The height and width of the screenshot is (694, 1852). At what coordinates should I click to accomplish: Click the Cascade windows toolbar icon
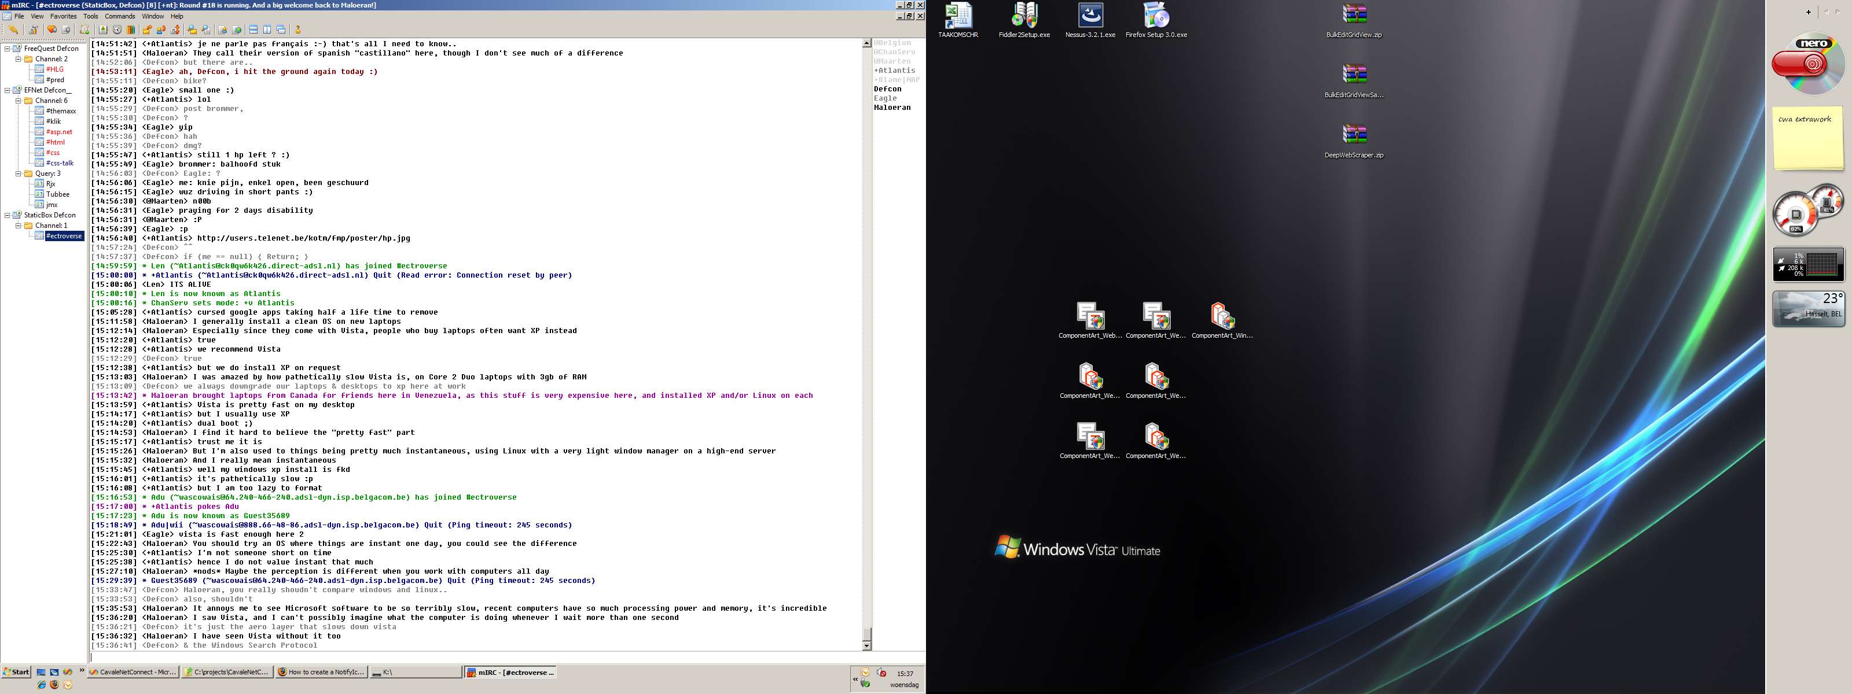281,29
